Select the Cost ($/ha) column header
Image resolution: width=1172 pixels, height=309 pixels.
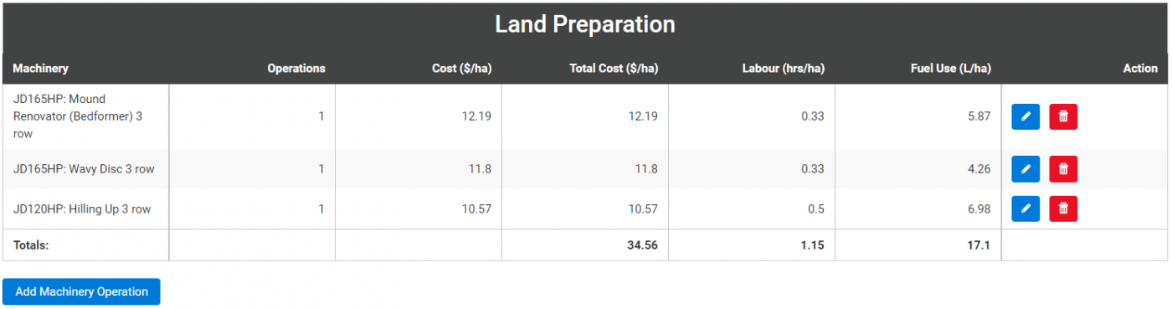tap(462, 69)
